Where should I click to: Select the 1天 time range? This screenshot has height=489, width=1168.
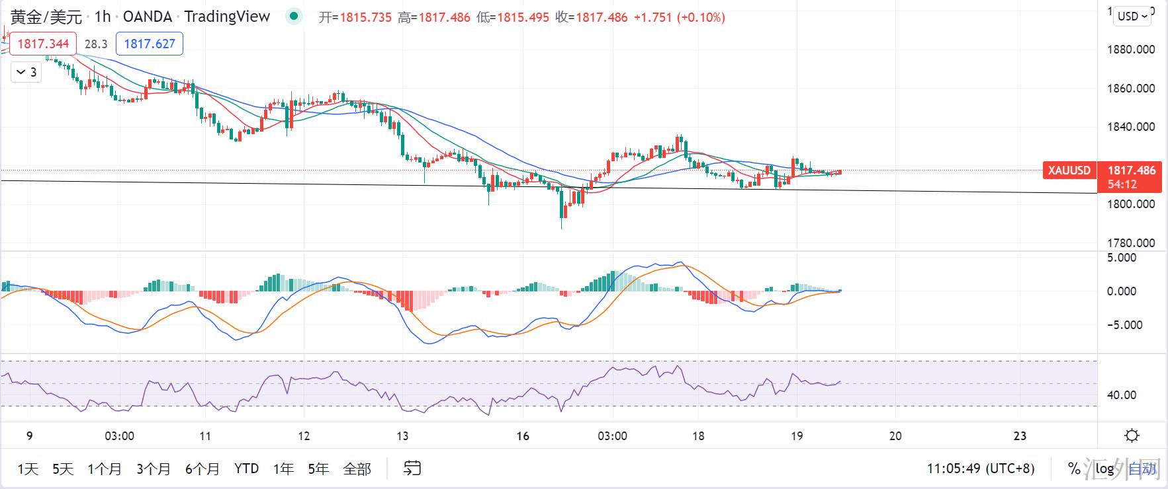28,469
